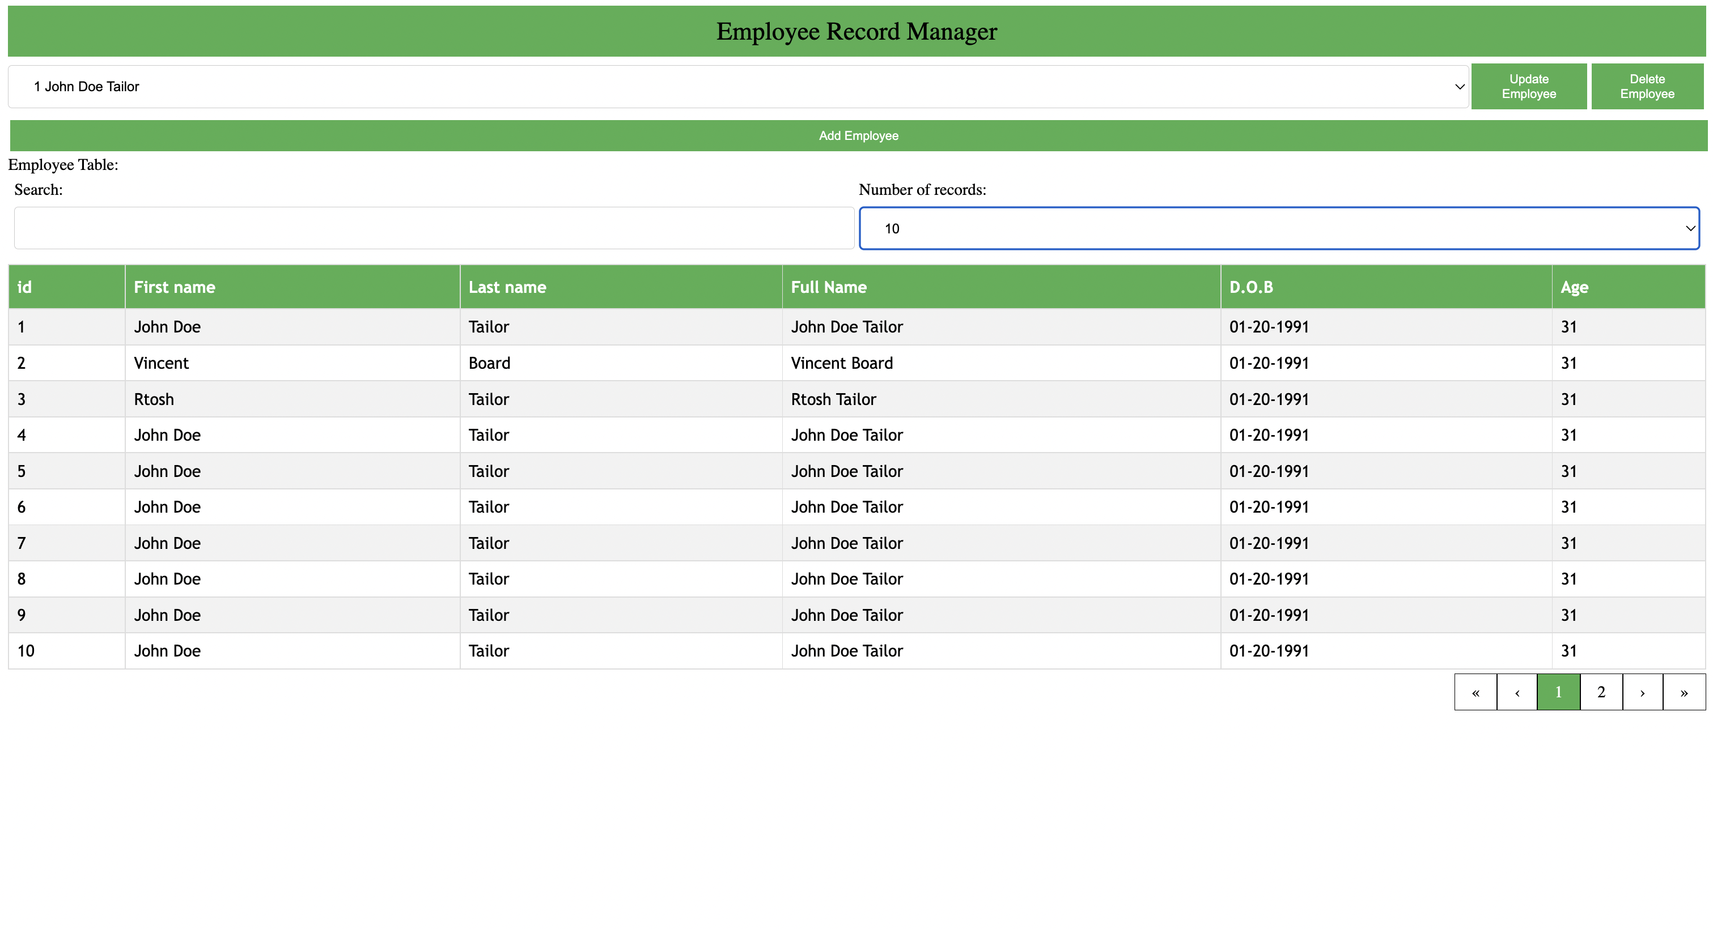
Task: Click the Add Employee button
Action: pos(859,135)
